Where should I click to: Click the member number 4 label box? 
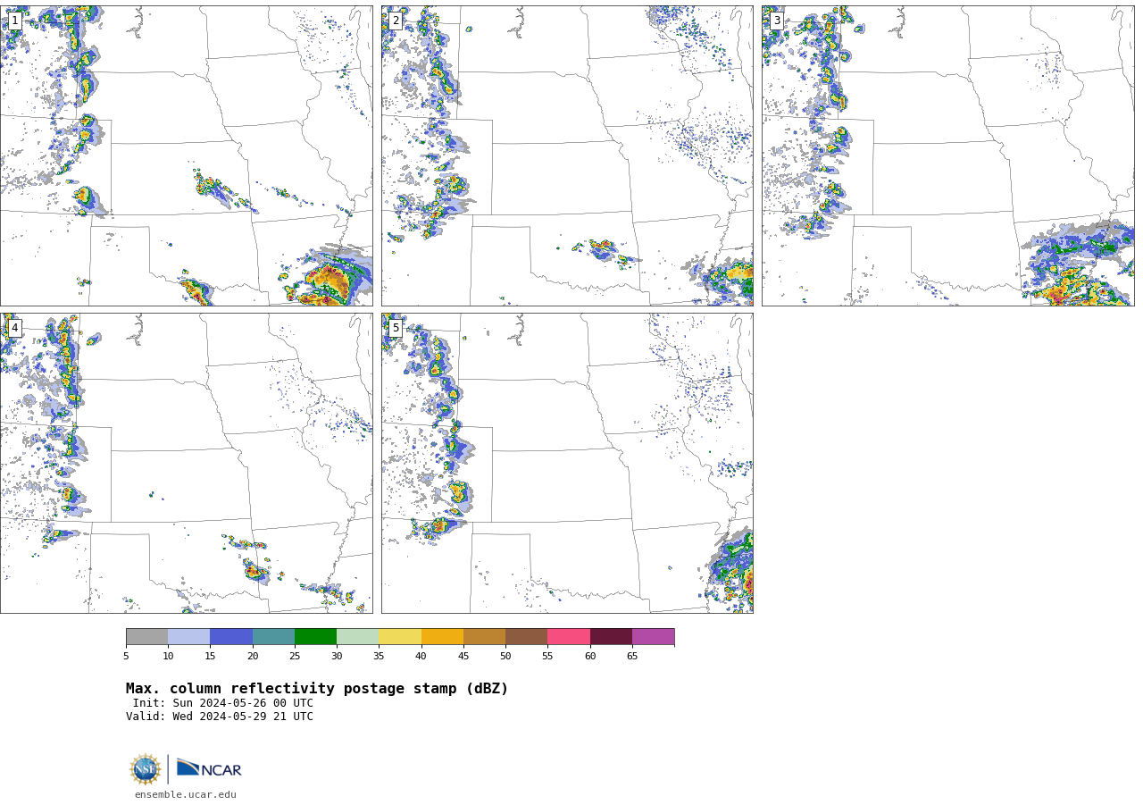pyautogui.click(x=14, y=328)
